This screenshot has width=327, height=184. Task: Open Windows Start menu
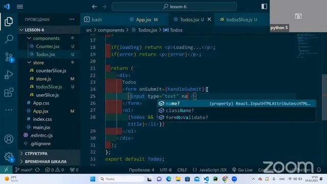[92, 179]
